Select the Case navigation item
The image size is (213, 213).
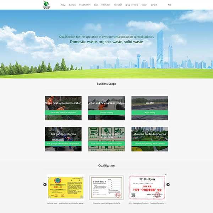pos(96,5)
